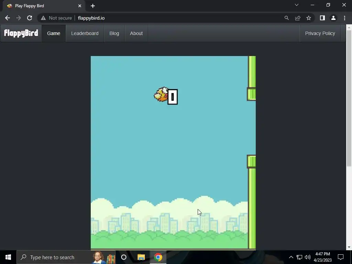Open the network tray icon
This screenshot has width=352, height=264.
click(299, 257)
